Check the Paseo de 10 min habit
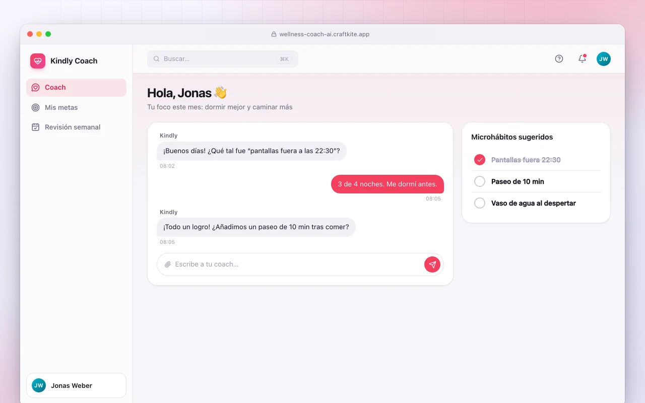 tap(480, 181)
